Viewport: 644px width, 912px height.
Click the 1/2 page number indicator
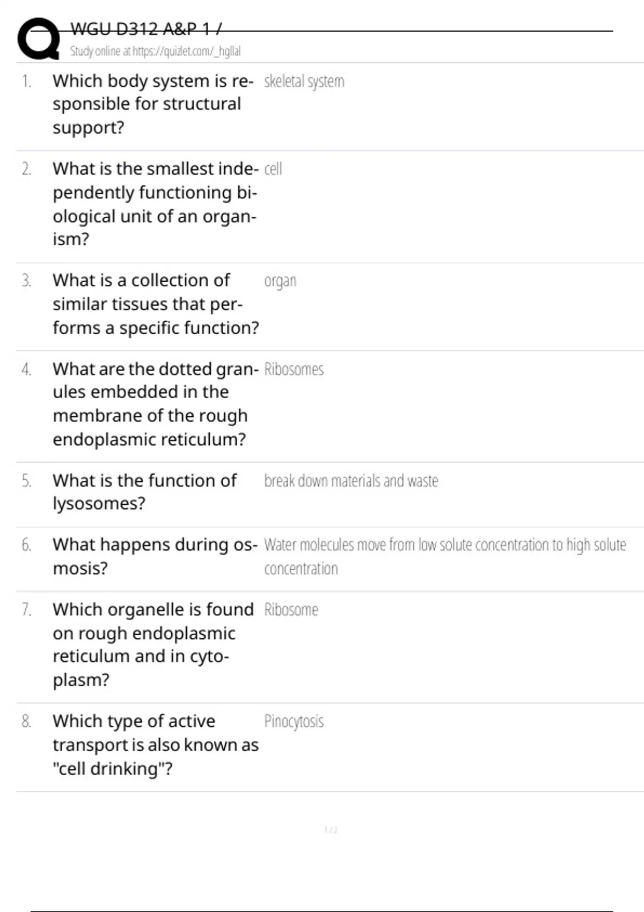(x=331, y=830)
